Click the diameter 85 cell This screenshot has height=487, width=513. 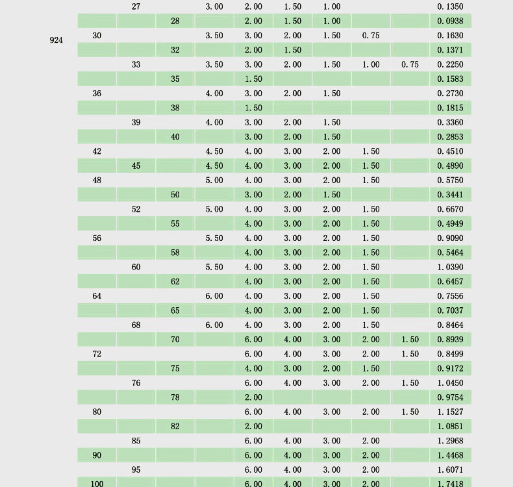click(x=136, y=441)
